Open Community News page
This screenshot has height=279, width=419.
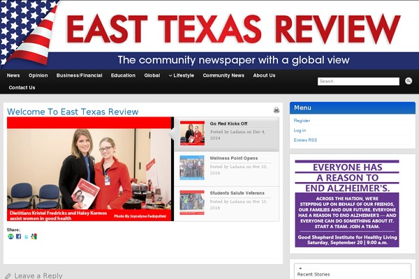(x=223, y=75)
